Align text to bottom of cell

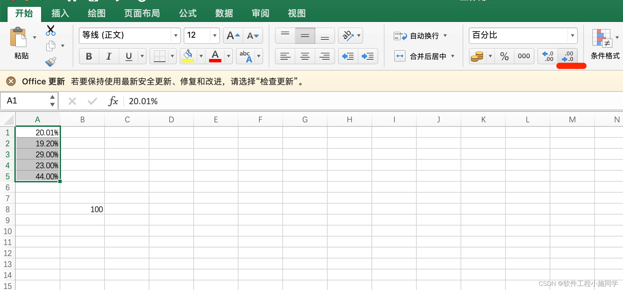tap(325, 36)
